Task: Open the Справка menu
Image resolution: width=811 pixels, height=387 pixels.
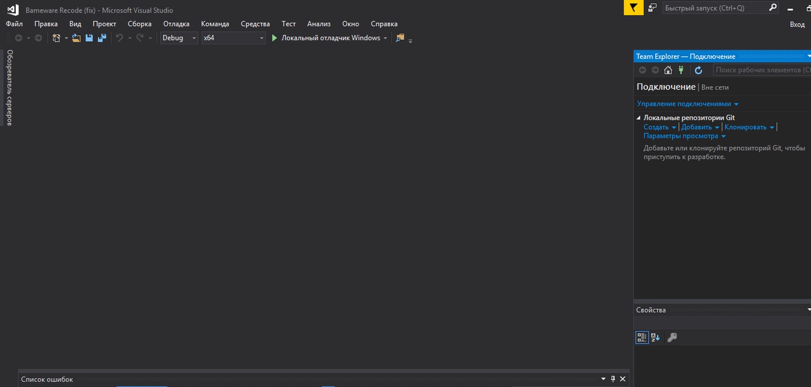Action: click(x=384, y=24)
